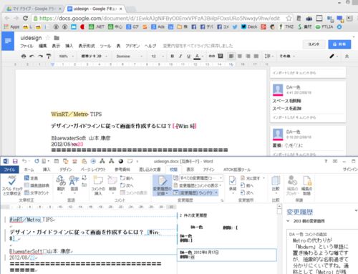Open text color picker in Google Docs
Screen dimensions: 358x274
[198, 57]
